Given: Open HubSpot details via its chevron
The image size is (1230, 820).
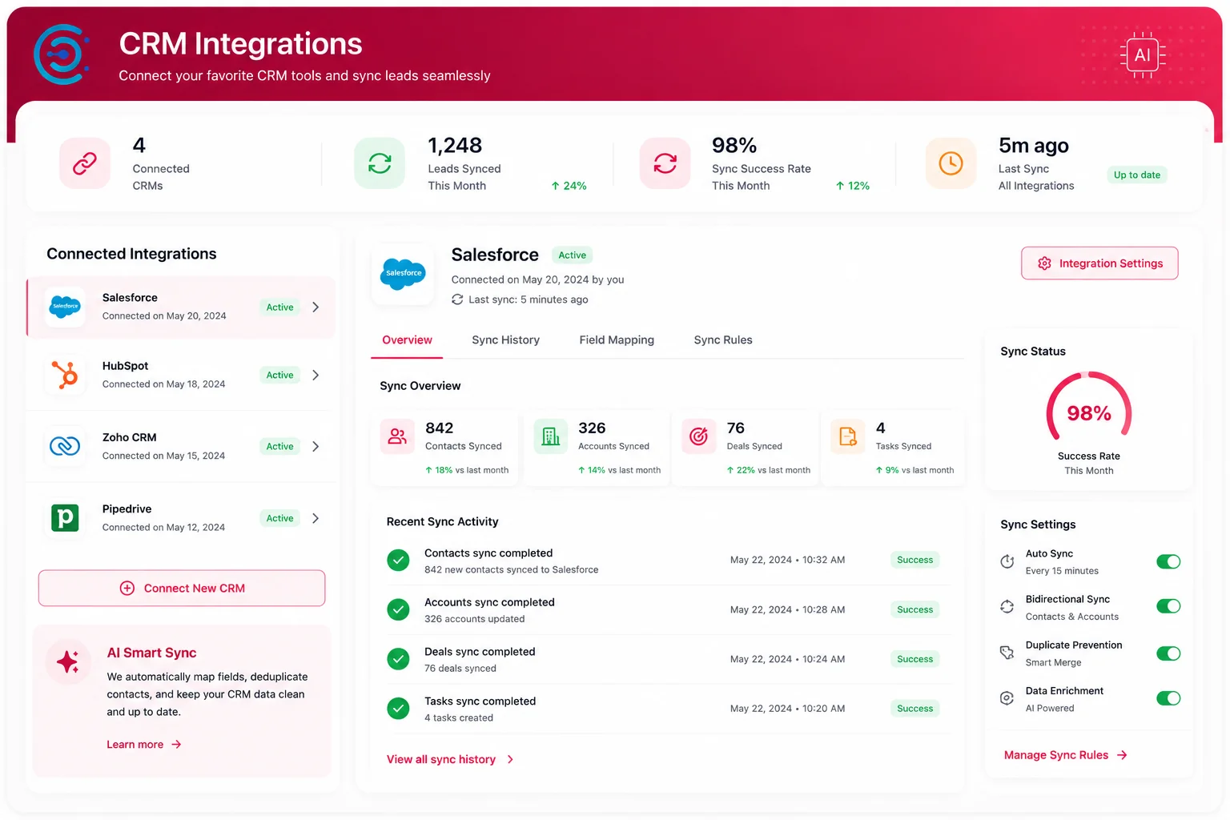Looking at the screenshot, I should [x=316, y=375].
